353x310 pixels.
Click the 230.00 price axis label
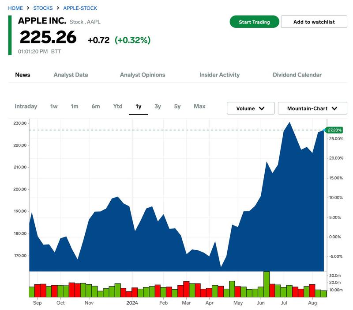(20, 123)
